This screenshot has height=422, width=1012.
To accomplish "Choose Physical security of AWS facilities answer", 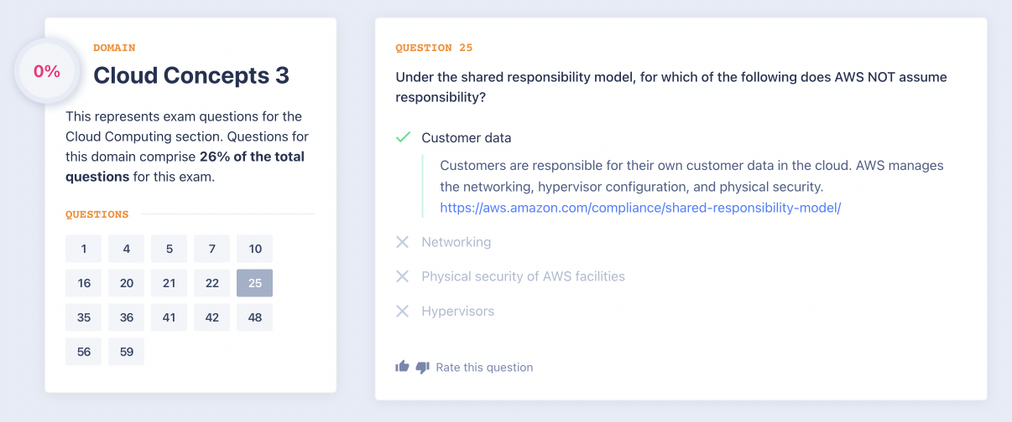I will point(523,276).
